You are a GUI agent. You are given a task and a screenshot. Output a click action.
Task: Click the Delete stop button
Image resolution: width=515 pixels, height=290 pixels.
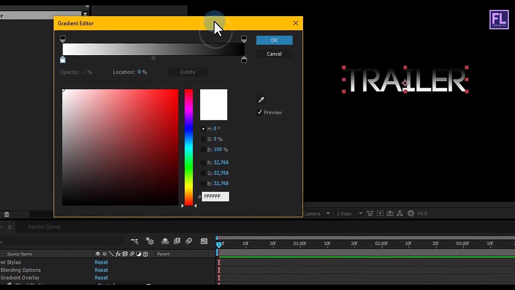pos(187,72)
